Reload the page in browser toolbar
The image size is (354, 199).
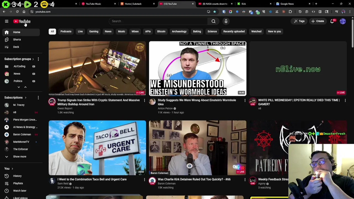pos(17,12)
